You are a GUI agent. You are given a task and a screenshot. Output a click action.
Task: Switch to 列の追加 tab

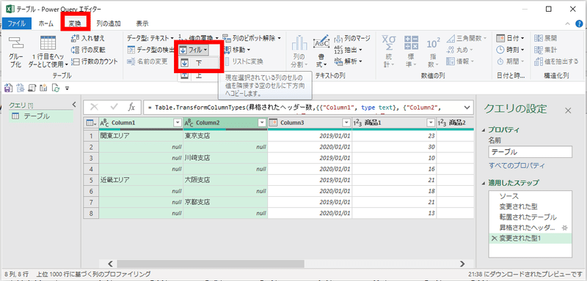point(108,24)
